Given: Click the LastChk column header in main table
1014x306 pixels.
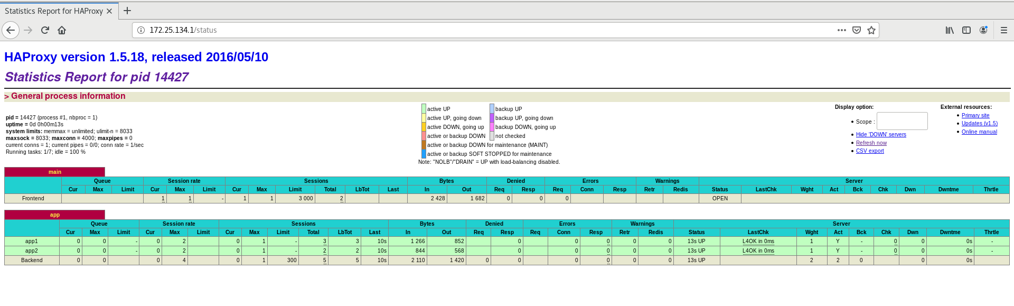Looking at the screenshot, I should coord(766,189).
